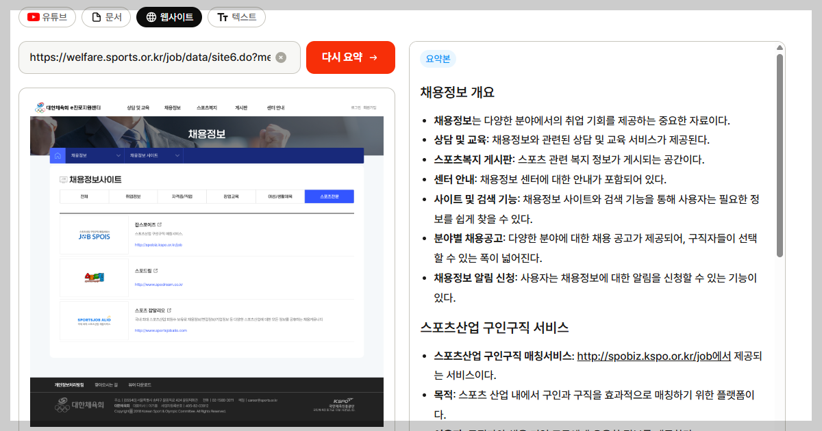Open 스포츠복지 in the site navigation menu
Image resolution: width=822 pixels, height=431 pixels.
tap(207, 107)
